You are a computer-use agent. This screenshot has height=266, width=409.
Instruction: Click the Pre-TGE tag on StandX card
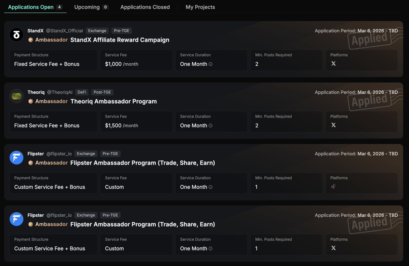(122, 31)
